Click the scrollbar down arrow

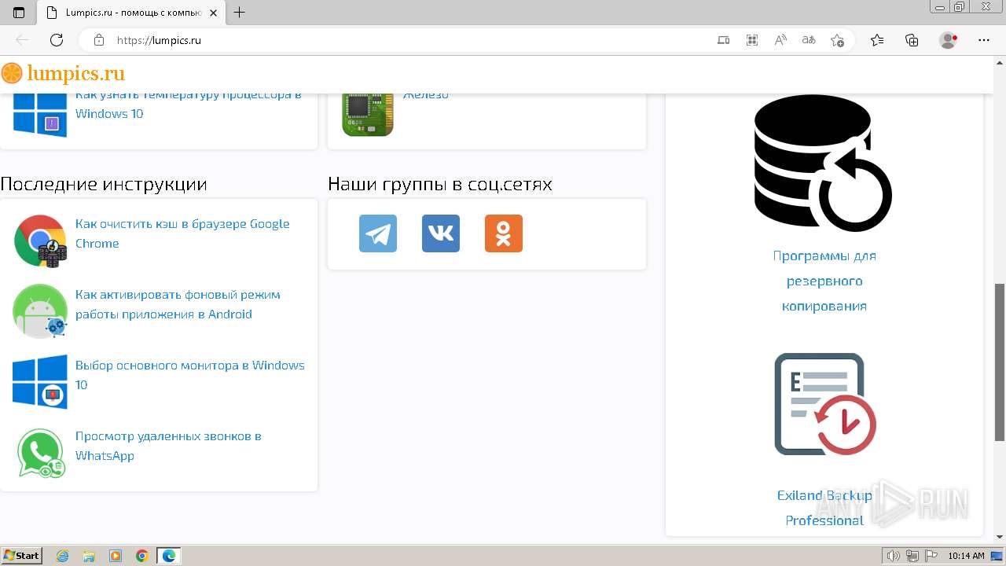(x=1000, y=537)
